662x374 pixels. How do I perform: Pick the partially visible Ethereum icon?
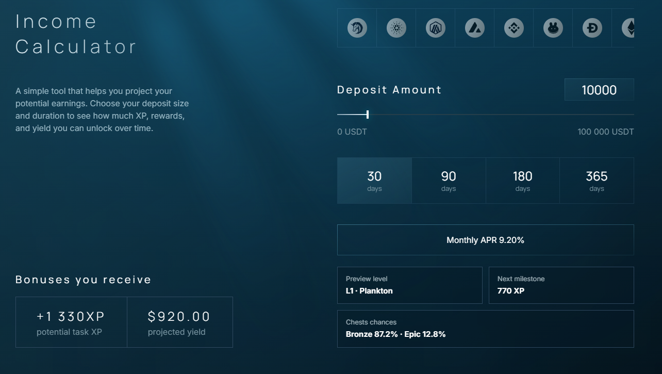[x=628, y=28]
